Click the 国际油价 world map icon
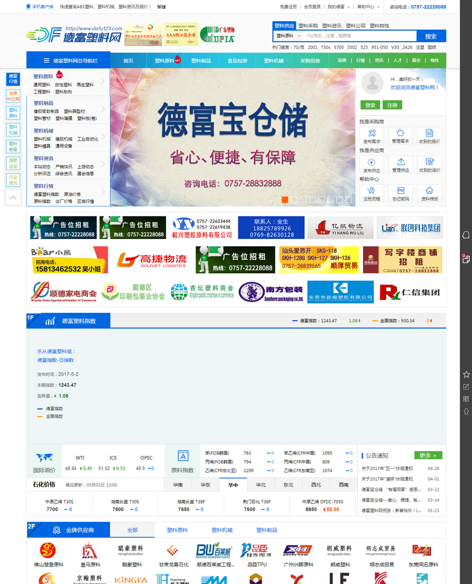The image size is (472, 584). coord(44,457)
